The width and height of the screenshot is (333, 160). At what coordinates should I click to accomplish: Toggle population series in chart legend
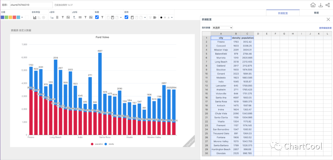coord(97,144)
